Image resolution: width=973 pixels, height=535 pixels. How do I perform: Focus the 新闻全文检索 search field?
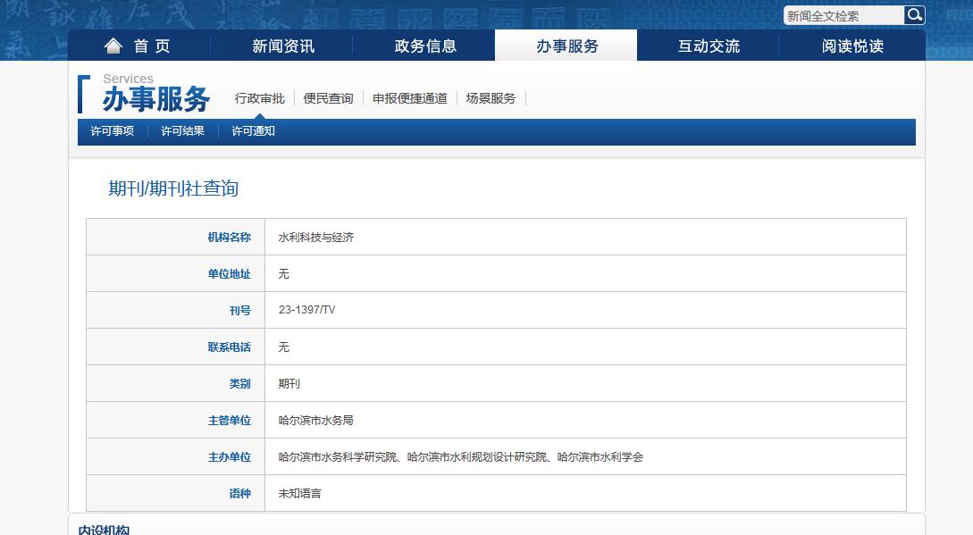click(x=843, y=16)
